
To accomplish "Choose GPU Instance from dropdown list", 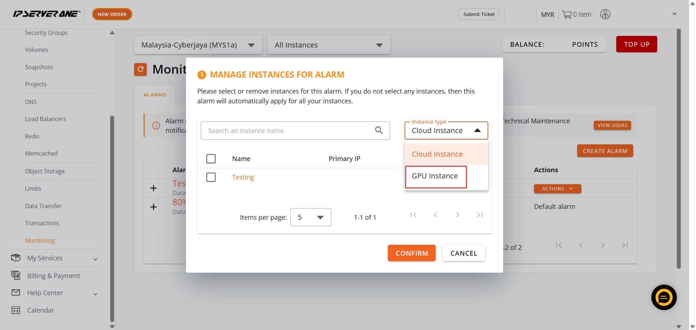I will [435, 176].
